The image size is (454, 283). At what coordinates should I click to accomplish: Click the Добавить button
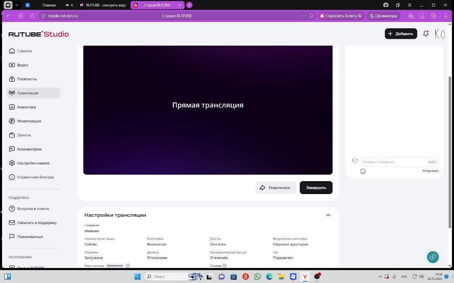point(401,34)
